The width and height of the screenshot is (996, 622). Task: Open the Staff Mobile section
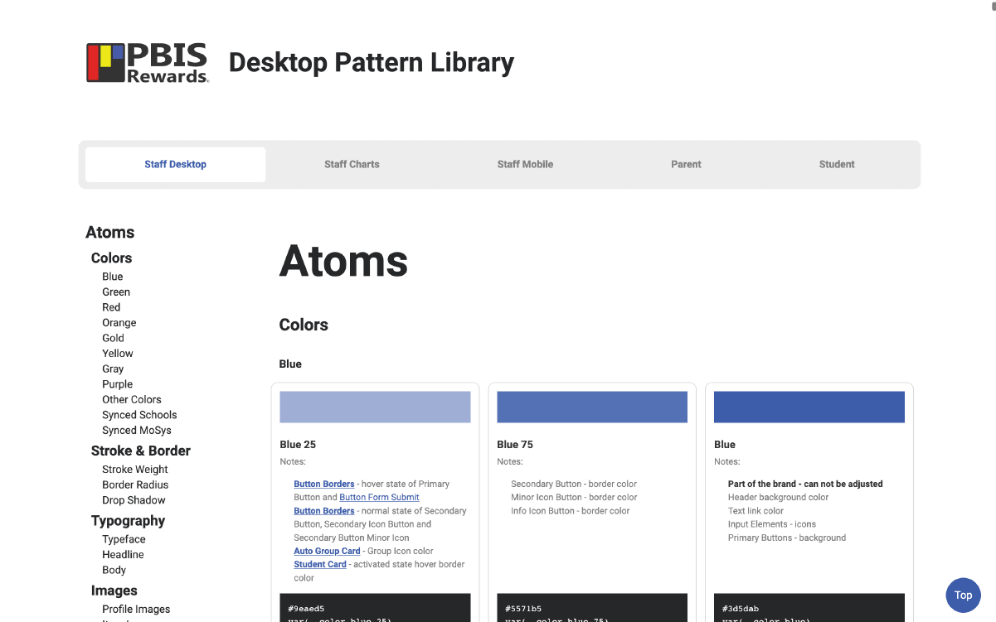525,164
